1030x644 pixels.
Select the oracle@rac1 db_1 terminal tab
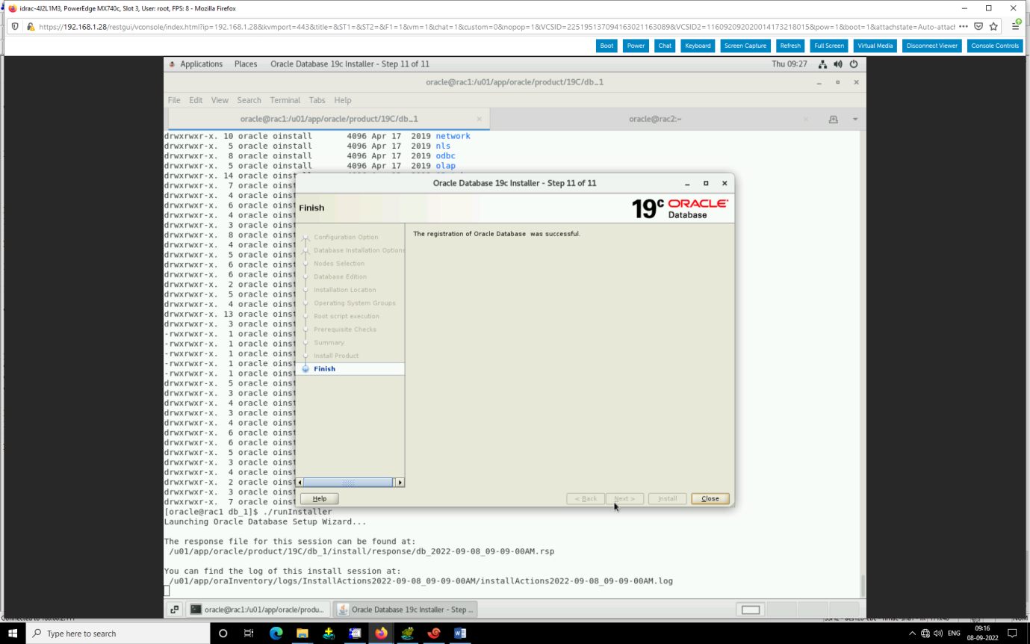point(329,119)
